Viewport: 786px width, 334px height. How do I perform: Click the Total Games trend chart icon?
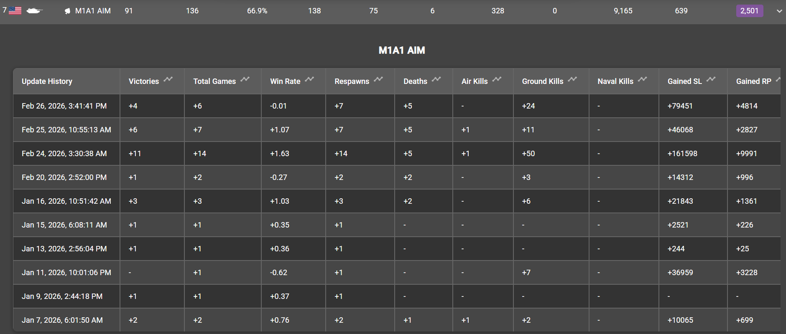click(x=245, y=79)
